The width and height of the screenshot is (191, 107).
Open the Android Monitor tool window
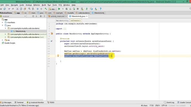[35, 102]
